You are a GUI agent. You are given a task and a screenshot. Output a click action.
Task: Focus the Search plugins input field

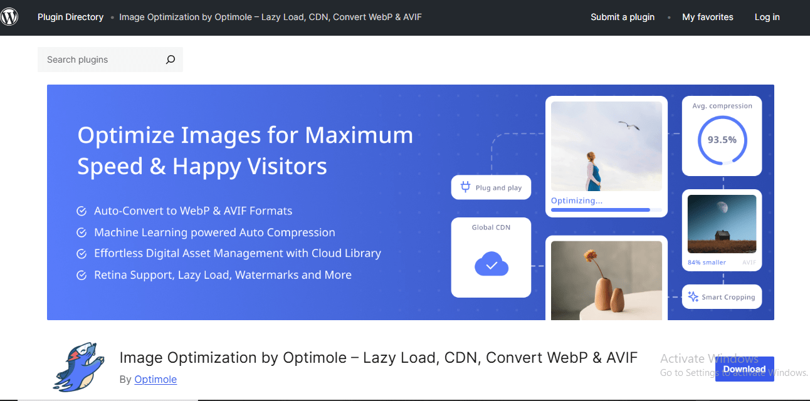(100, 60)
